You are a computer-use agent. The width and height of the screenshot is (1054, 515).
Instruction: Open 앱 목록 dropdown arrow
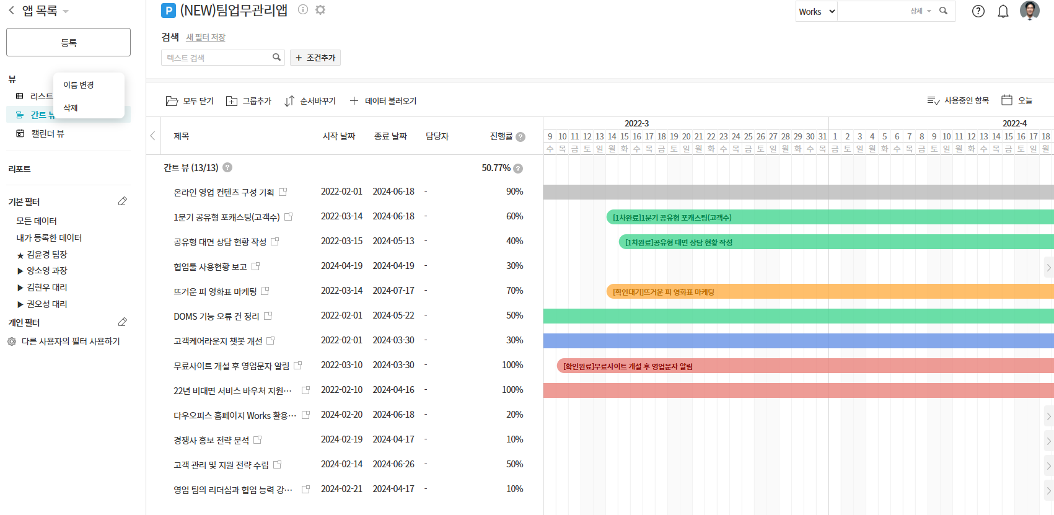coord(66,11)
